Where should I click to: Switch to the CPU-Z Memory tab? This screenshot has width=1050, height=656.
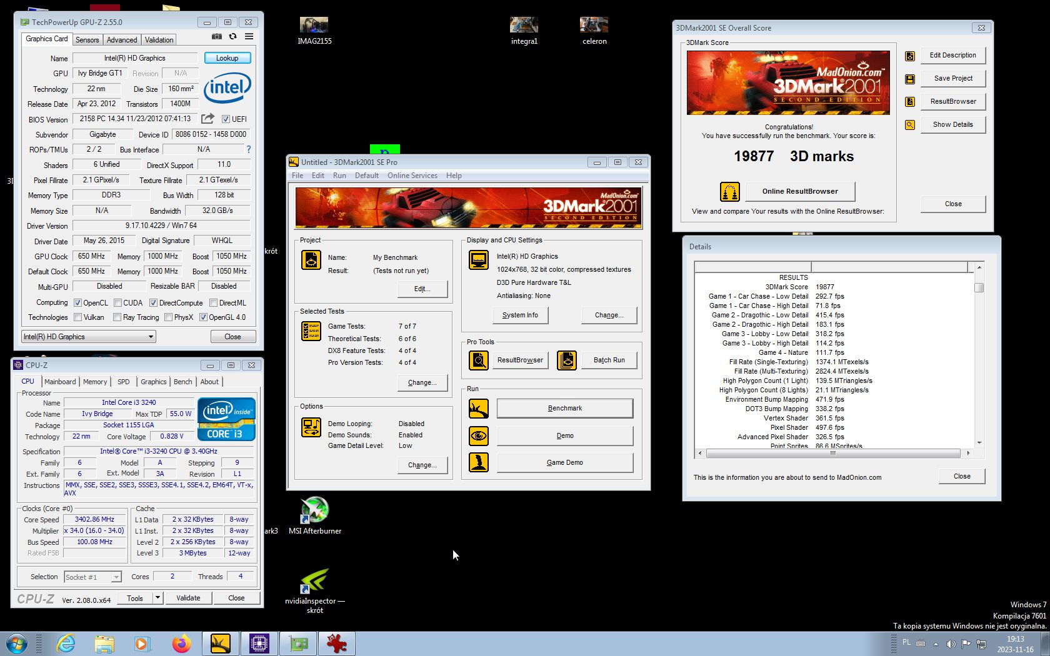(x=95, y=382)
